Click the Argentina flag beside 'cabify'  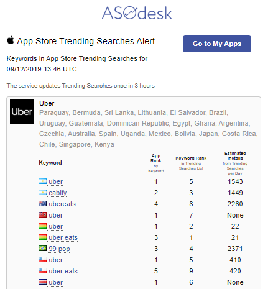(42, 193)
